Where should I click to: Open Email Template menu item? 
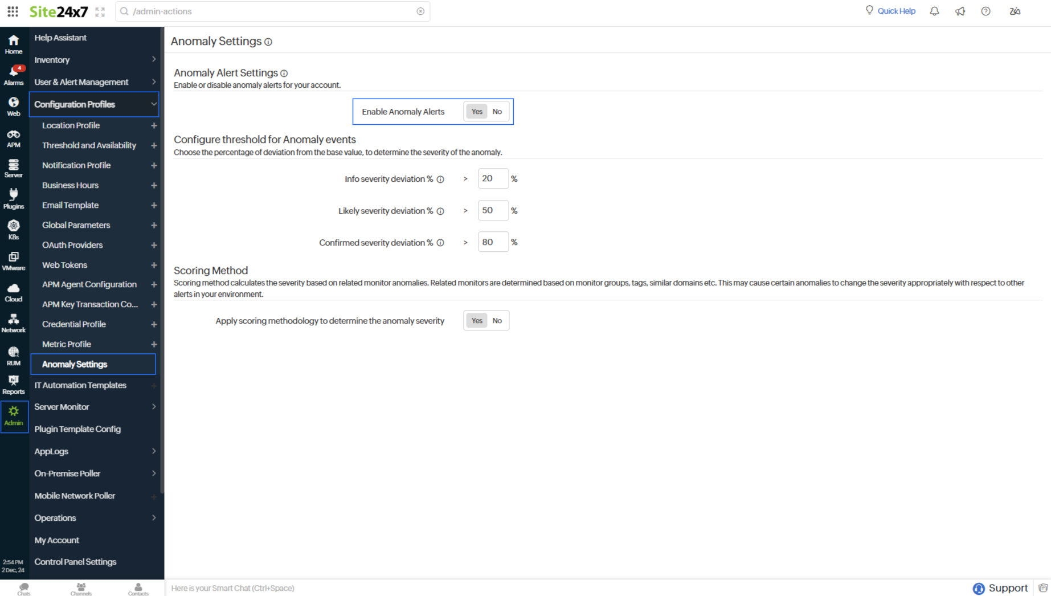(x=70, y=205)
